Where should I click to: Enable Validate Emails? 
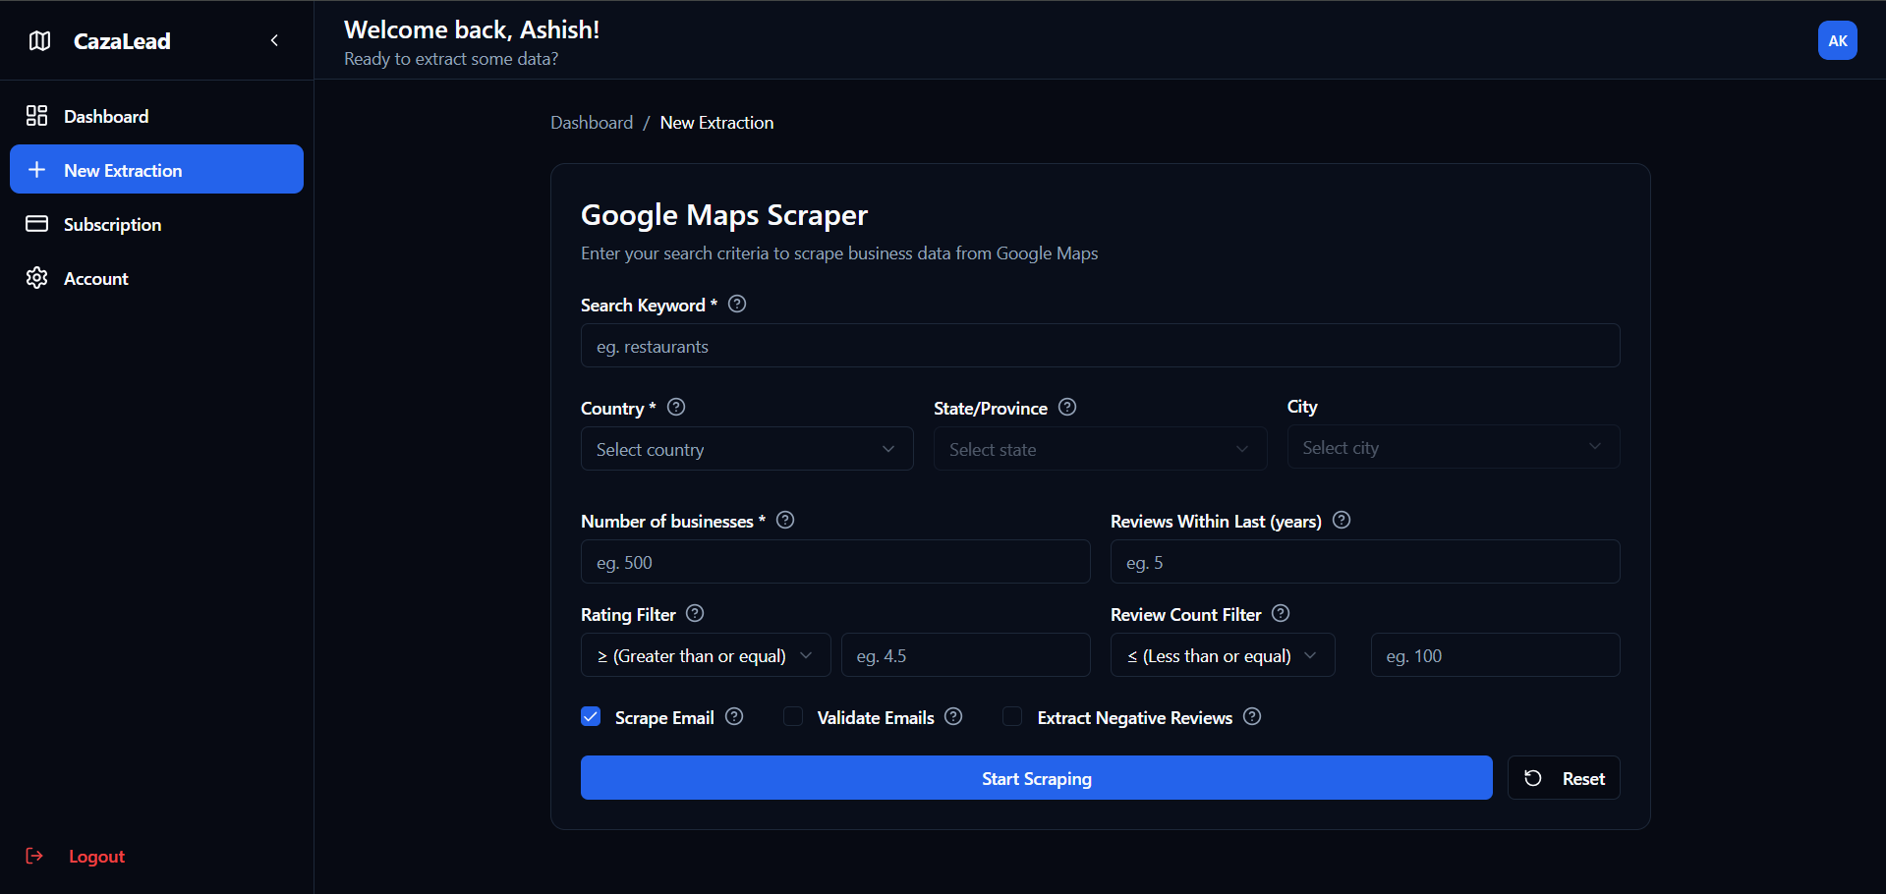click(792, 716)
